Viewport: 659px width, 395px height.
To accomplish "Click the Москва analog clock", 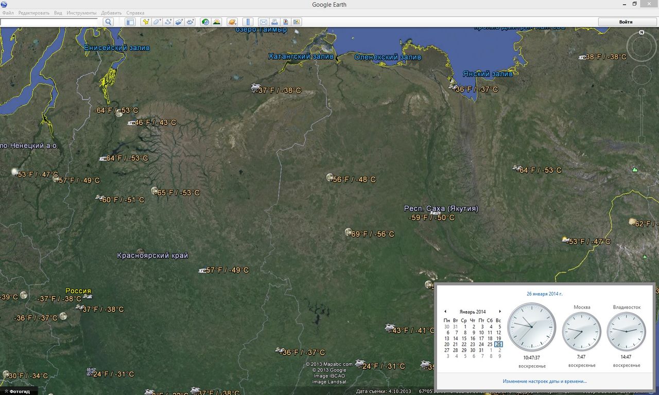I will 581,331.
